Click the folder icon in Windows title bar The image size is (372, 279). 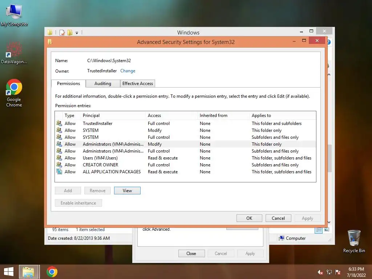pos(50,32)
